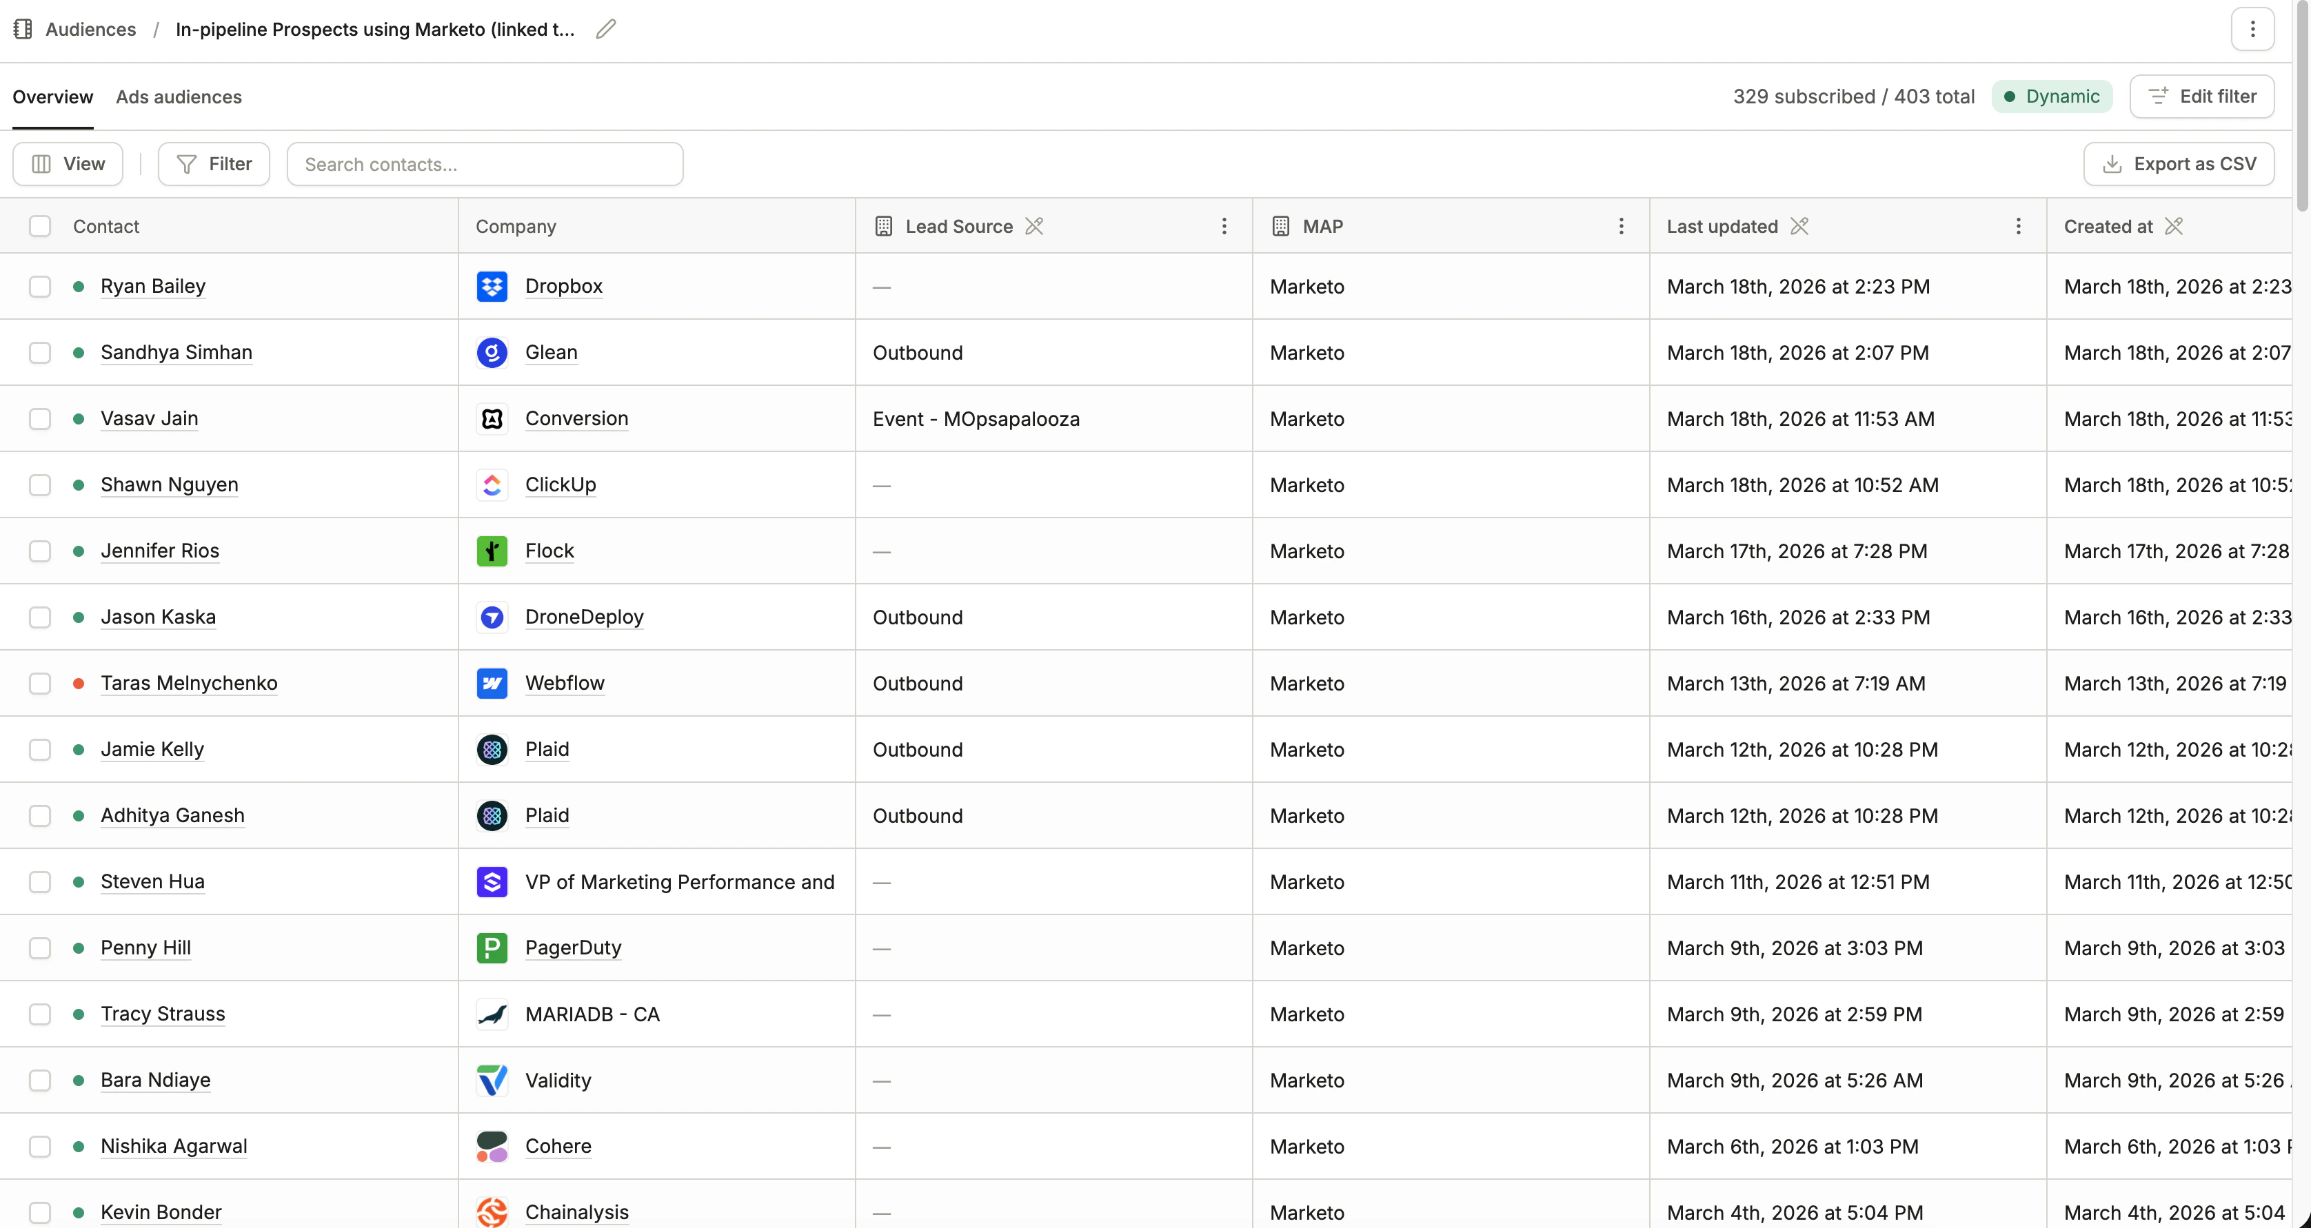Viewport: 2311px width, 1228px height.
Task: Check the Kevin Bonder row checkbox
Action: (41, 1213)
